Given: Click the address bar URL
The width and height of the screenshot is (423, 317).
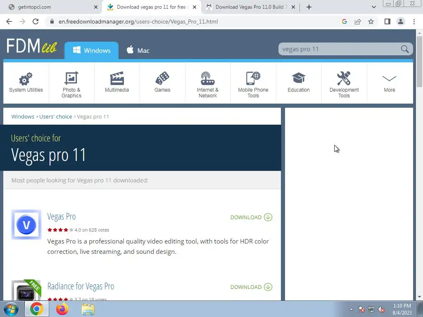Looking at the screenshot, I should [138, 21].
